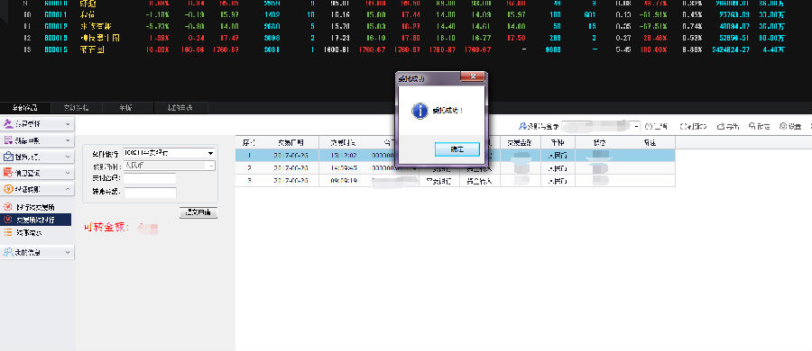Click the orange yuan-coin bank transfer icon
Image resolution: width=812 pixels, height=351 pixels.
pos(8,190)
